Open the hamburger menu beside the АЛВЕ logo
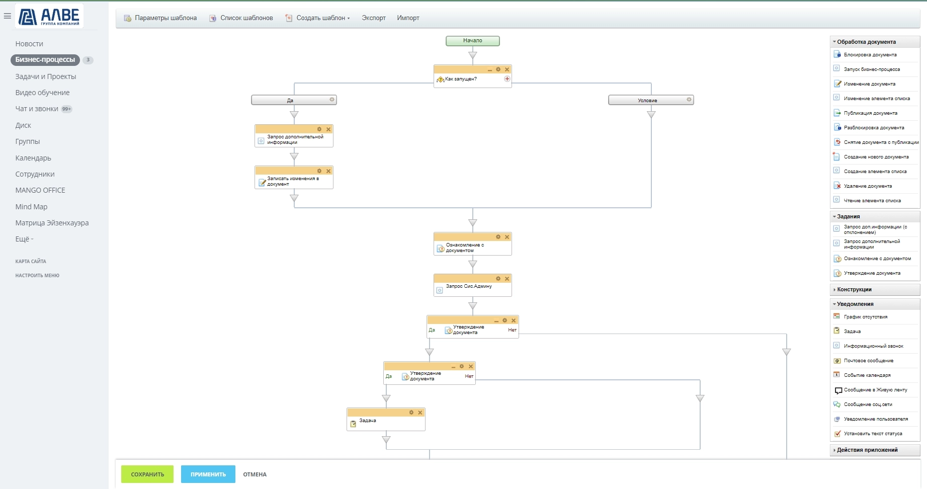 coord(8,16)
